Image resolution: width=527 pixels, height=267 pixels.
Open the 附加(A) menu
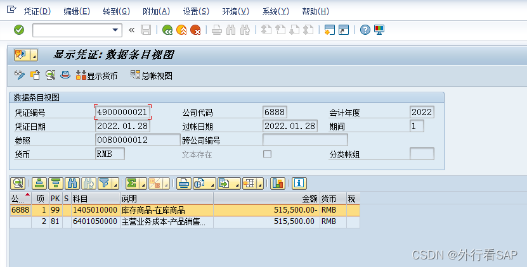point(156,11)
